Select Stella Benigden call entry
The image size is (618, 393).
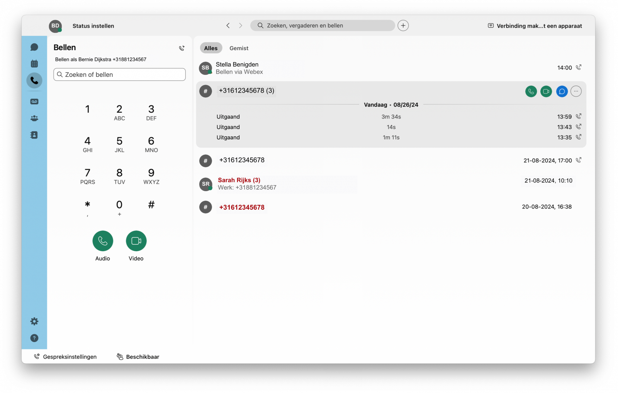[x=391, y=68]
